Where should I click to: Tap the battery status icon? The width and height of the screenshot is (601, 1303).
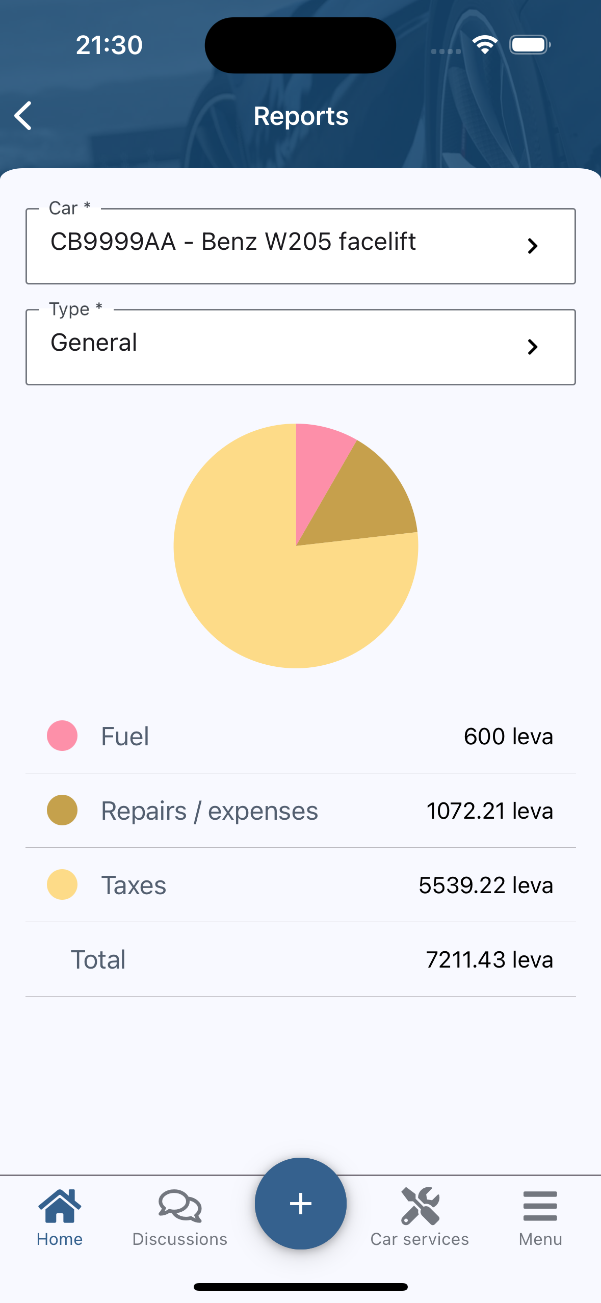pyautogui.click(x=530, y=45)
